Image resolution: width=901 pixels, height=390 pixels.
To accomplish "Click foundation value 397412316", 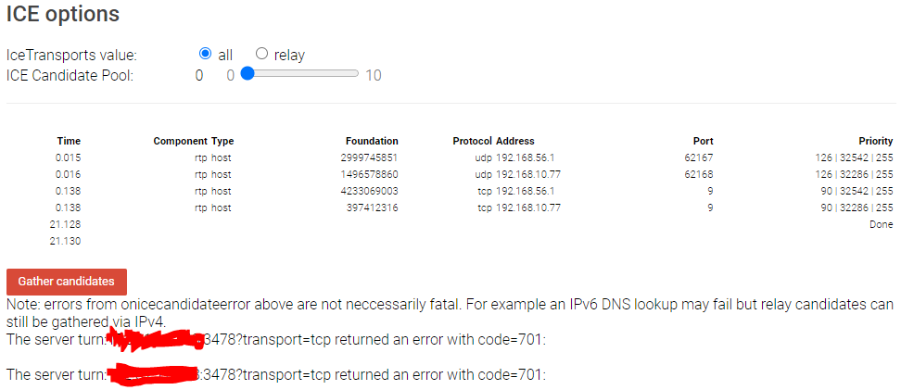I will (x=373, y=208).
